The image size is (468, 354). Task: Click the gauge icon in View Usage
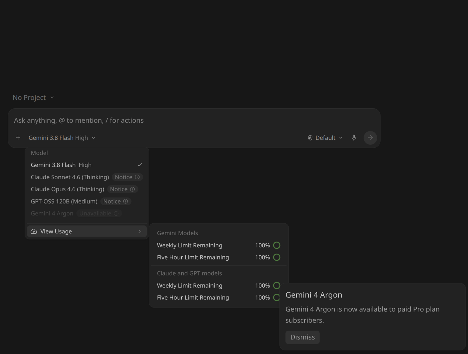[x=34, y=231]
